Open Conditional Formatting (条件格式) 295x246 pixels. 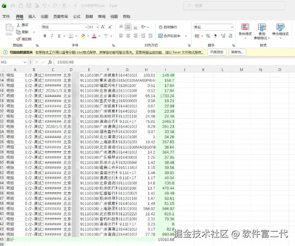click(x=245, y=31)
